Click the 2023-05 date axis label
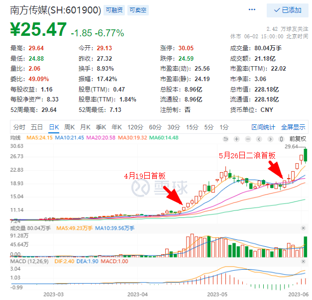The image size is (312, 300). click(217, 294)
